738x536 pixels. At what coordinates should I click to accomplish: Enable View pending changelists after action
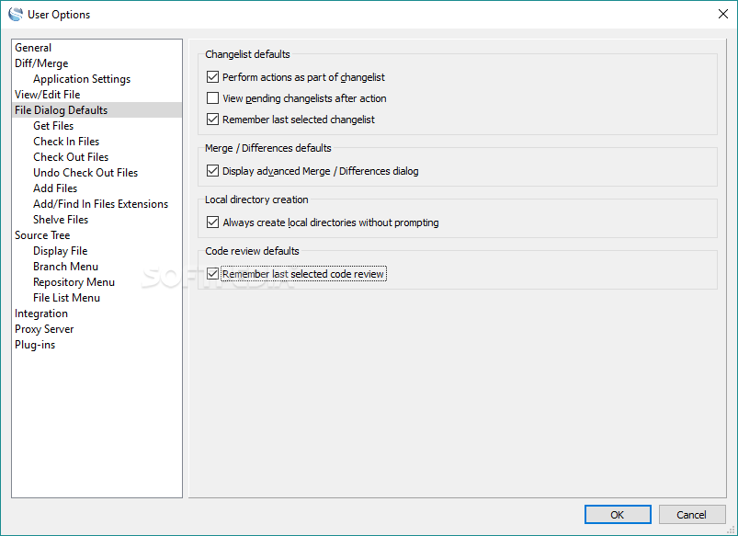(x=213, y=98)
